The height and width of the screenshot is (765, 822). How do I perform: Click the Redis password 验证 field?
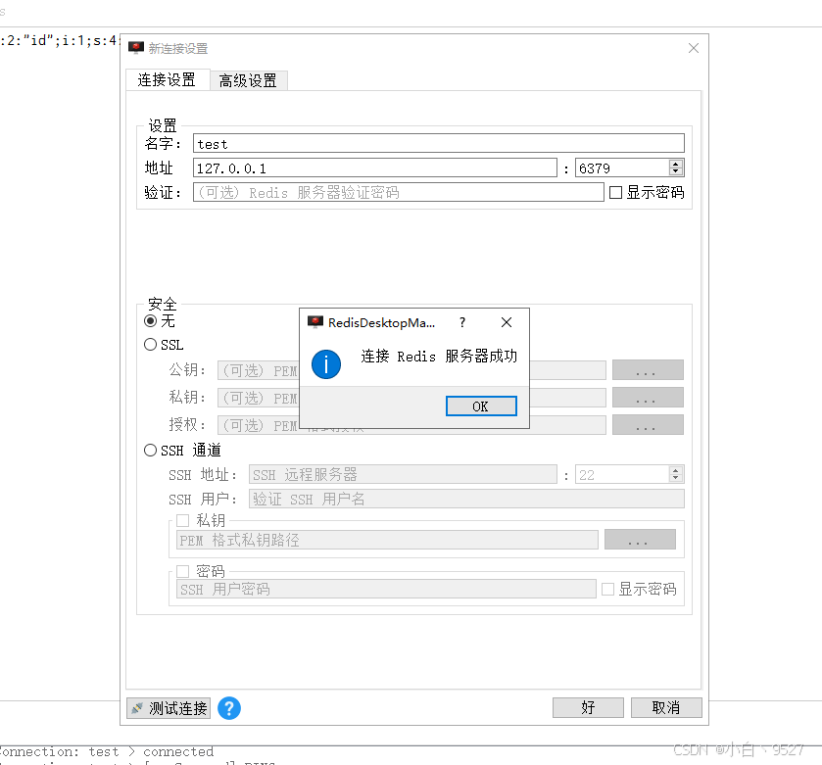399,192
